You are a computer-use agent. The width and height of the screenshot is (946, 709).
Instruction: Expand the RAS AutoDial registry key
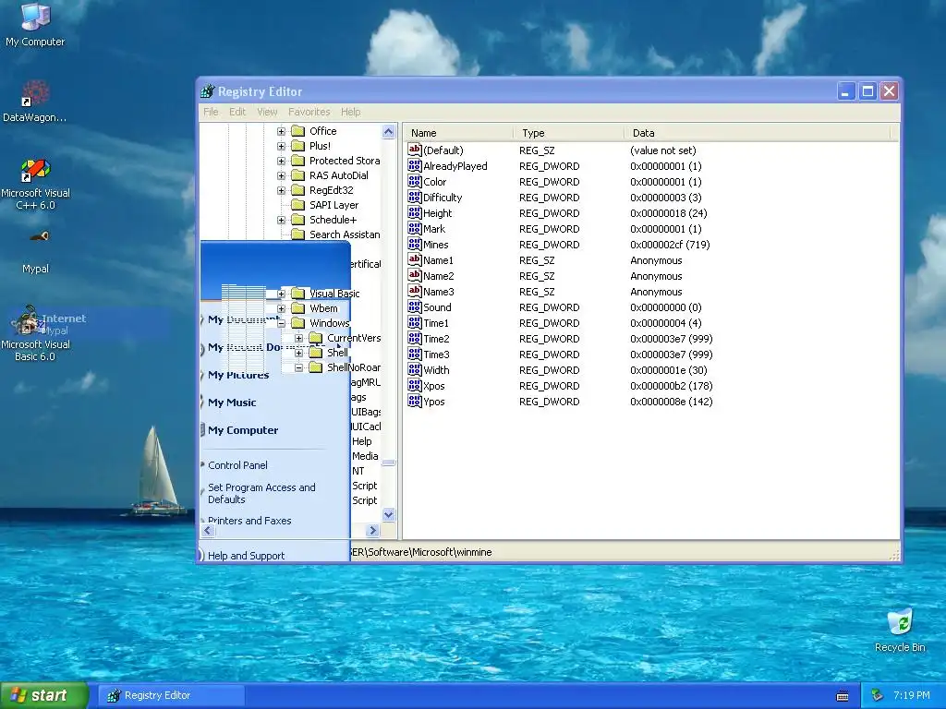click(x=281, y=175)
